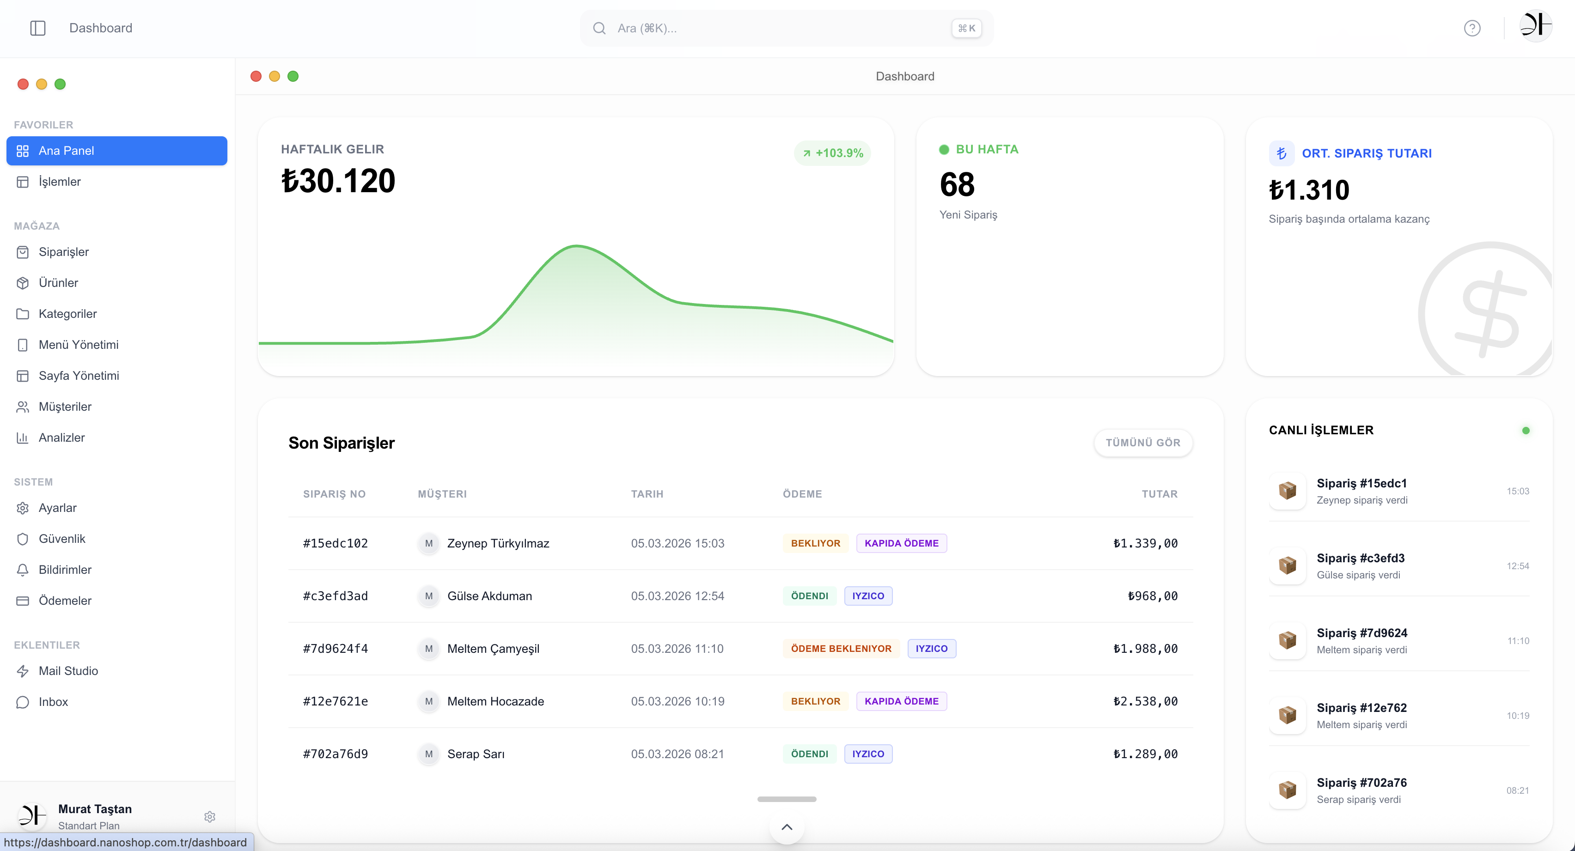Click the Ödeme Bekleniyor badge for Meltem Çamyeşil
The image size is (1575, 851).
(x=841, y=649)
